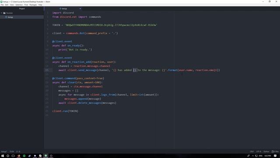Screen dimensions: 280x158
Task: Open the orange browser icon on taskbar
Action: coord(19,156)
